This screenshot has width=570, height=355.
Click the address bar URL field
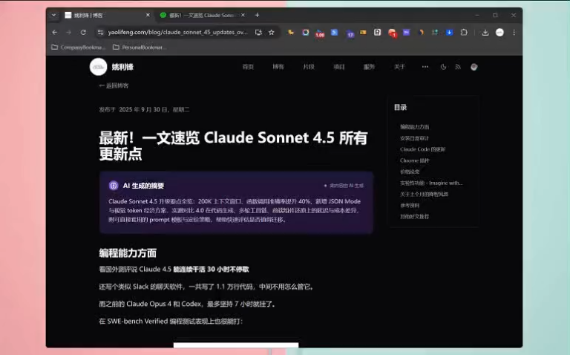click(178, 33)
